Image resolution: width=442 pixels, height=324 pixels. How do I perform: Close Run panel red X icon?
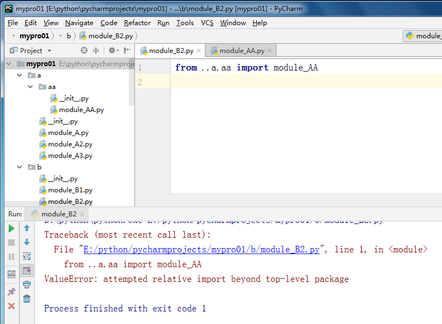(x=11, y=306)
